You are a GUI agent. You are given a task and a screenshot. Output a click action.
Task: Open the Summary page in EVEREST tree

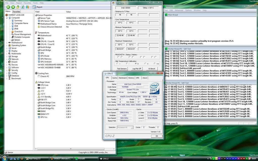[17, 21]
